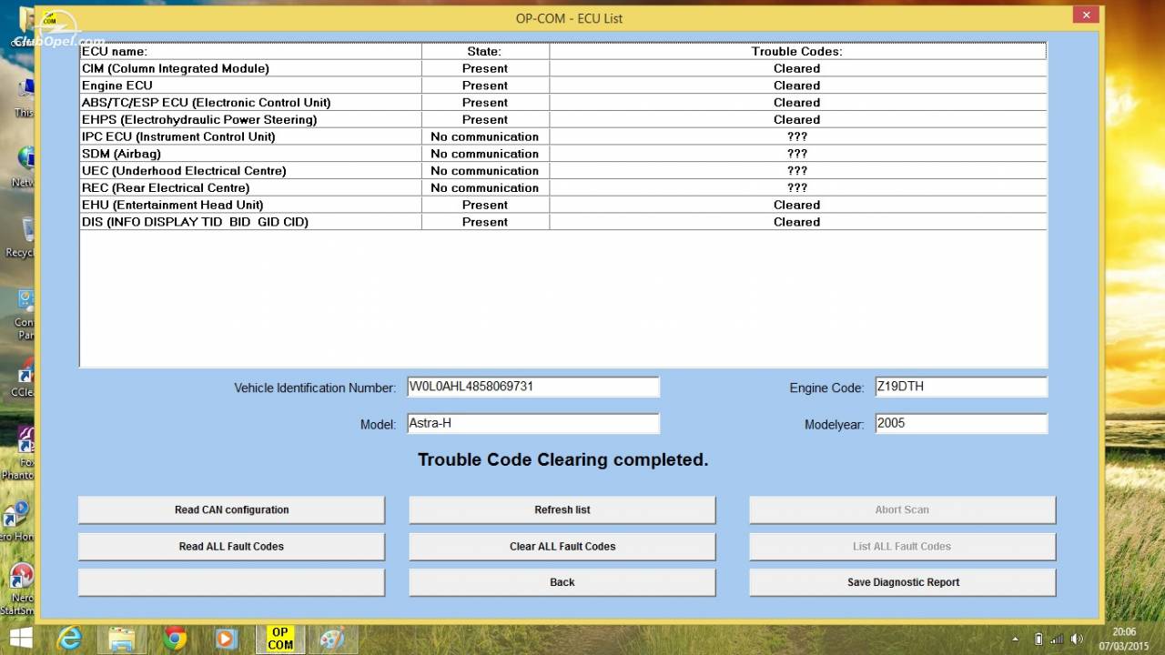This screenshot has height=655, width=1165.
Task: Select 'CIM (Column Integrated Module)' row
Action: click(x=562, y=68)
